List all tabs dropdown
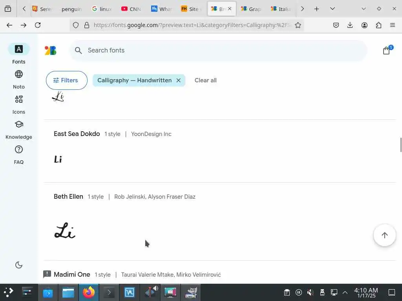This screenshot has height=301, width=402. tap(333, 9)
